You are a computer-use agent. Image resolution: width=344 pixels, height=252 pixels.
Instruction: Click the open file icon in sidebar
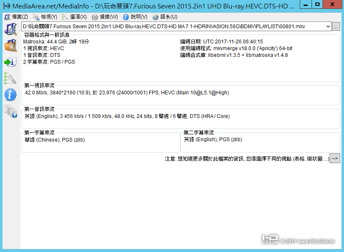click(11, 29)
